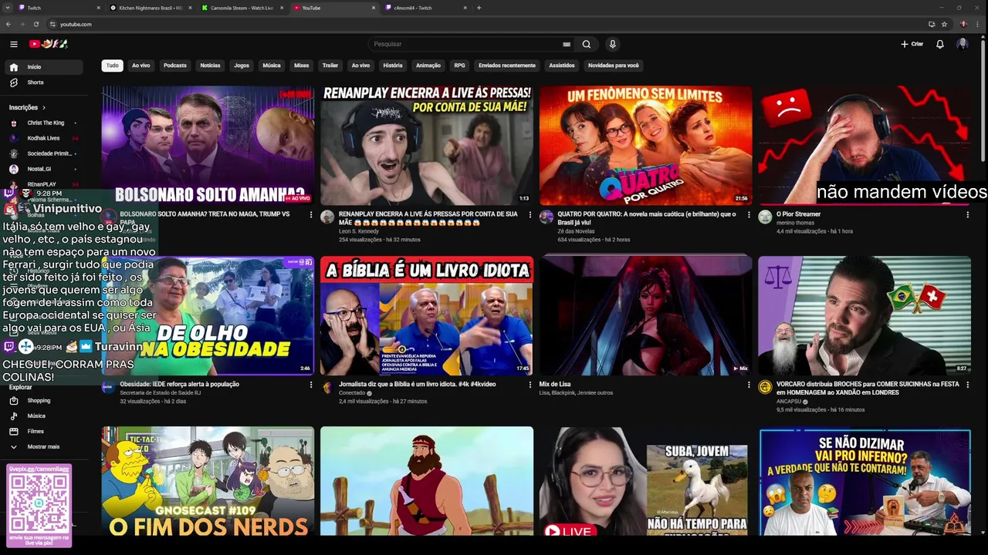This screenshot has height=555, width=988.
Task: Click the Criar button
Action: [x=912, y=44]
